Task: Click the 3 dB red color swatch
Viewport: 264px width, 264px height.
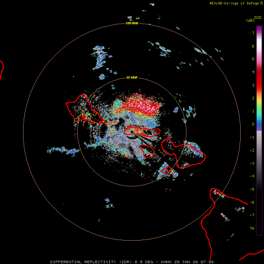Action: coord(259,85)
